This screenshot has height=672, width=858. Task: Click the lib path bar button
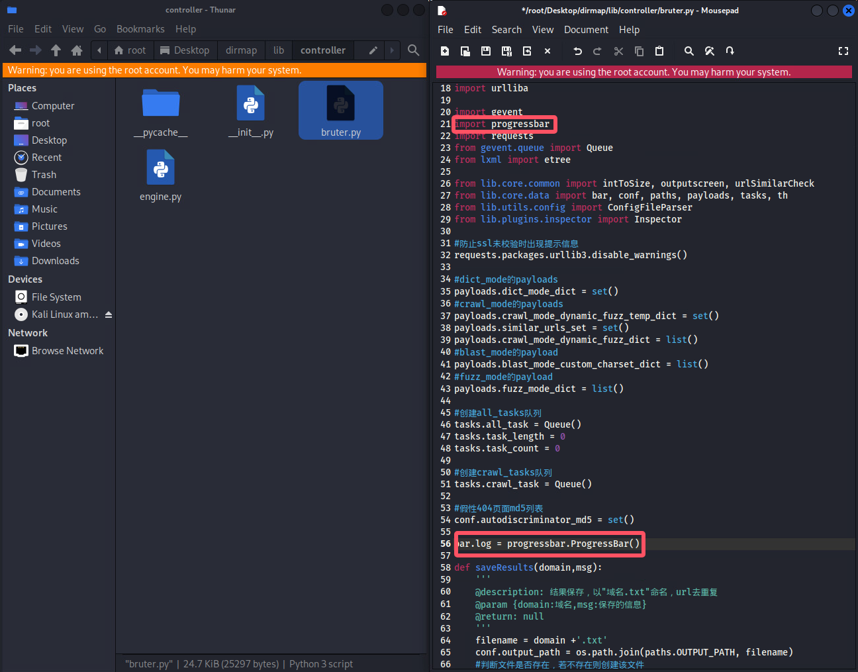pyautogui.click(x=279, y=50)
